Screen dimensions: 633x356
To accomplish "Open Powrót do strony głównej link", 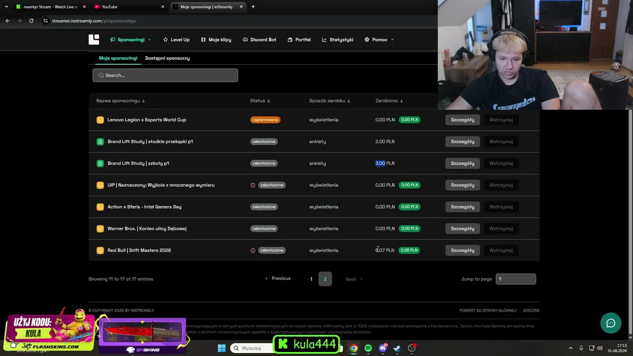I will (x=488, y=311).
